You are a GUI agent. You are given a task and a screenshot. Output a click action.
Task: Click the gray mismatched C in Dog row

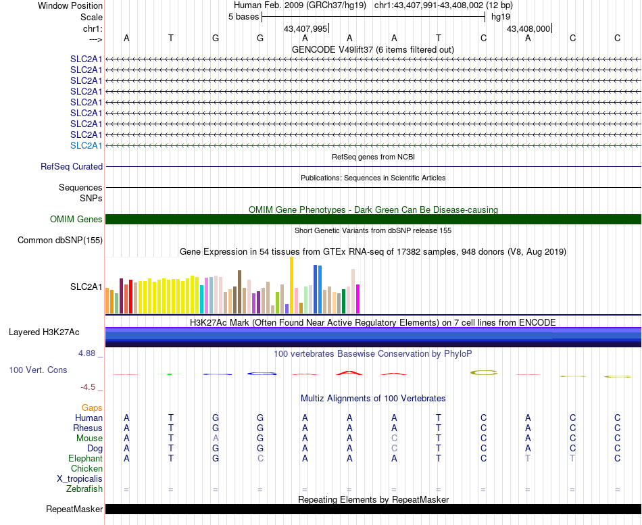394,449
